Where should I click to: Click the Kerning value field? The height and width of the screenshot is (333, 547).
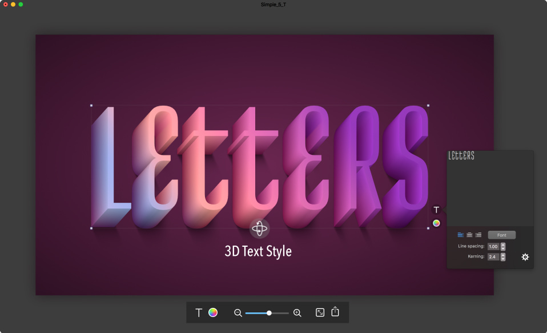(x=493, y=257)
